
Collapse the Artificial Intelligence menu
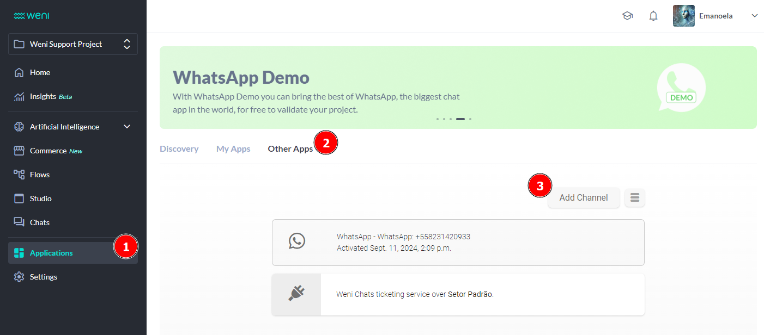tap(127, 126)
